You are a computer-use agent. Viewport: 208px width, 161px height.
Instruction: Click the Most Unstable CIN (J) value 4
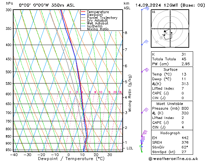point(183,127)
